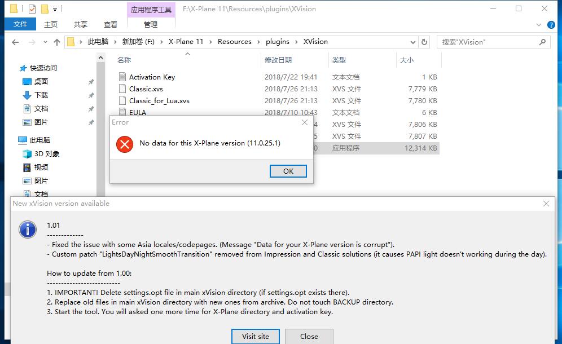This screenshot has height=344, width=562.
Task: Click Resources in the breadcrumb
Action: (234, 42)
